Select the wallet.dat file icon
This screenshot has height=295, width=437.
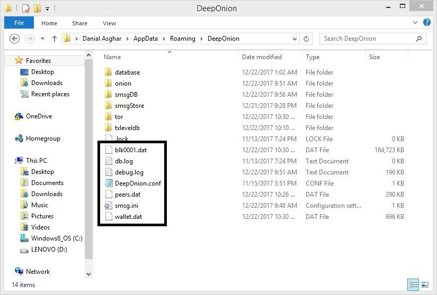click(x=109, y=217)
